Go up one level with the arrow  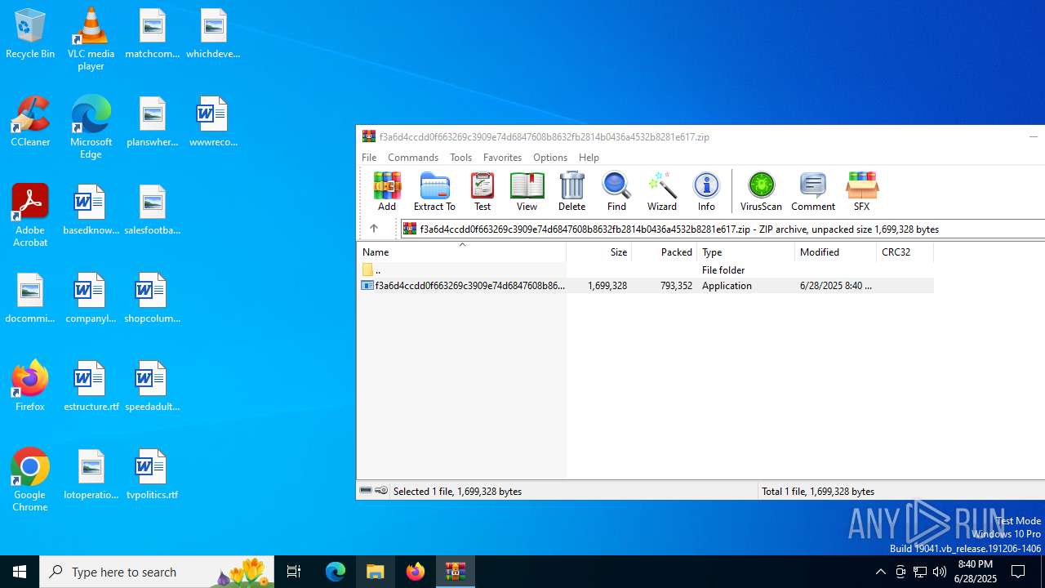tap(374, 229)
